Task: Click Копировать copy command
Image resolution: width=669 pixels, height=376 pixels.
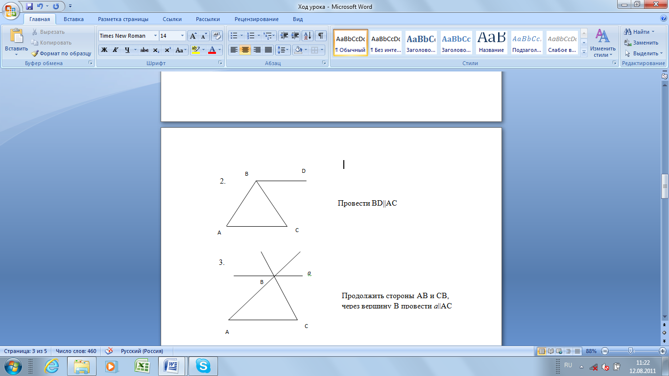Action: tap(51, 43)
